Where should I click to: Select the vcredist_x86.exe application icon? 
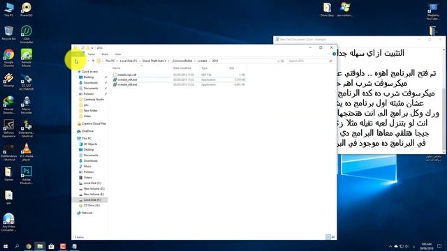pos(115,84)
